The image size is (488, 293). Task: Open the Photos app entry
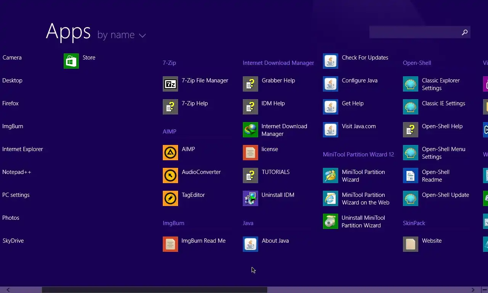point(11,218)
